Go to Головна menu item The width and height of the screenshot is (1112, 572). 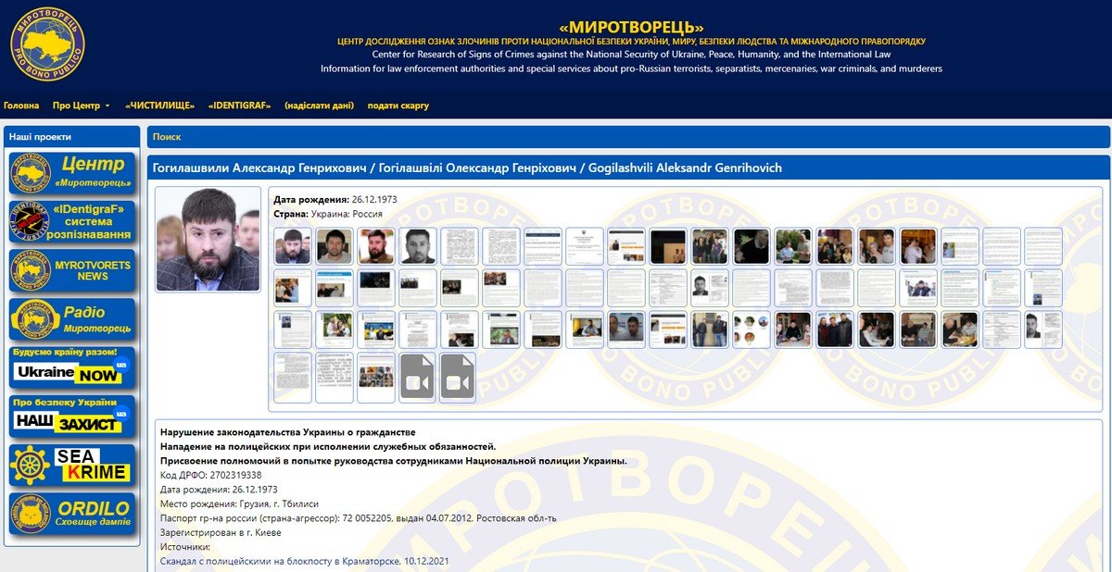click(21, 106)
